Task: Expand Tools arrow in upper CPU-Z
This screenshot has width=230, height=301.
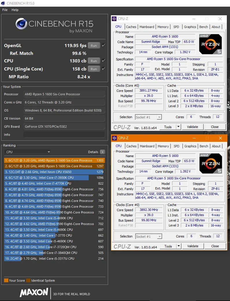Action: click(178, 127)
